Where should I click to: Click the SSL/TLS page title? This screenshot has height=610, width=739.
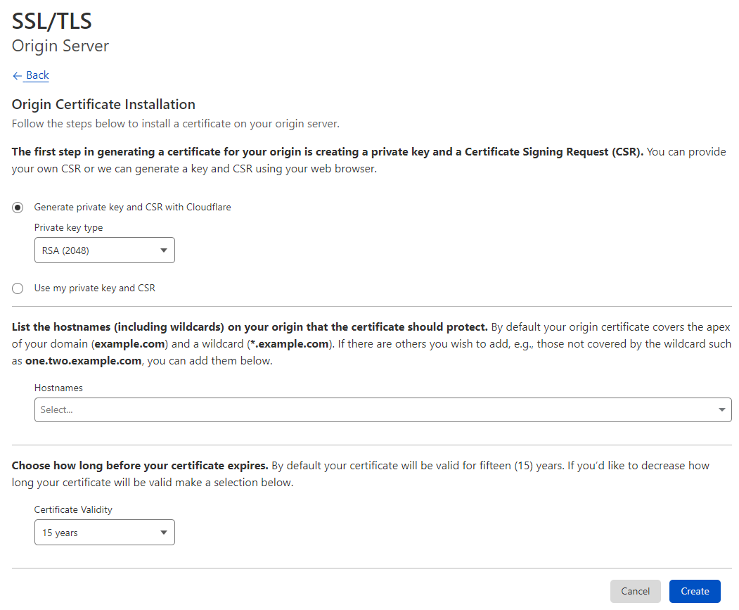(x=52, y=21)
